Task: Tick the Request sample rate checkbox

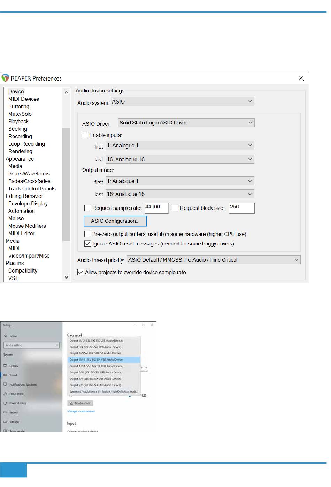Action: click(88, 208)
